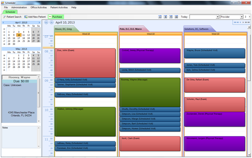
Task: Switch to 7-day week view icon
Action: click(x=171, y=17)
